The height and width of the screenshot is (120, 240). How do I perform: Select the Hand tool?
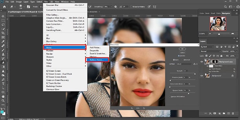pyautogui.click(x=3, y=96)
